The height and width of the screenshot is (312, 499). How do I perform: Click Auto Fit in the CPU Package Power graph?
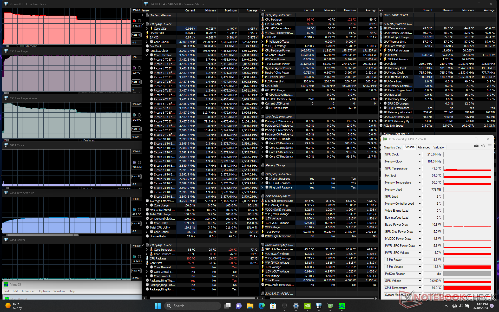coord(136,129)
